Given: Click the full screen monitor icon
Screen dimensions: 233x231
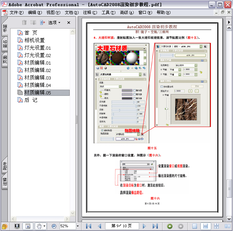Looking at the screenshot, I should [17, 226].
